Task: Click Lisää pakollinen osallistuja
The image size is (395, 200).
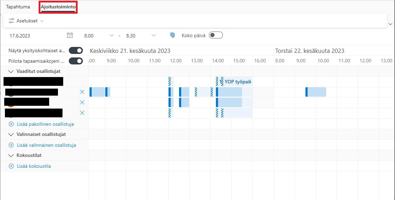Action: click(41, 124)
